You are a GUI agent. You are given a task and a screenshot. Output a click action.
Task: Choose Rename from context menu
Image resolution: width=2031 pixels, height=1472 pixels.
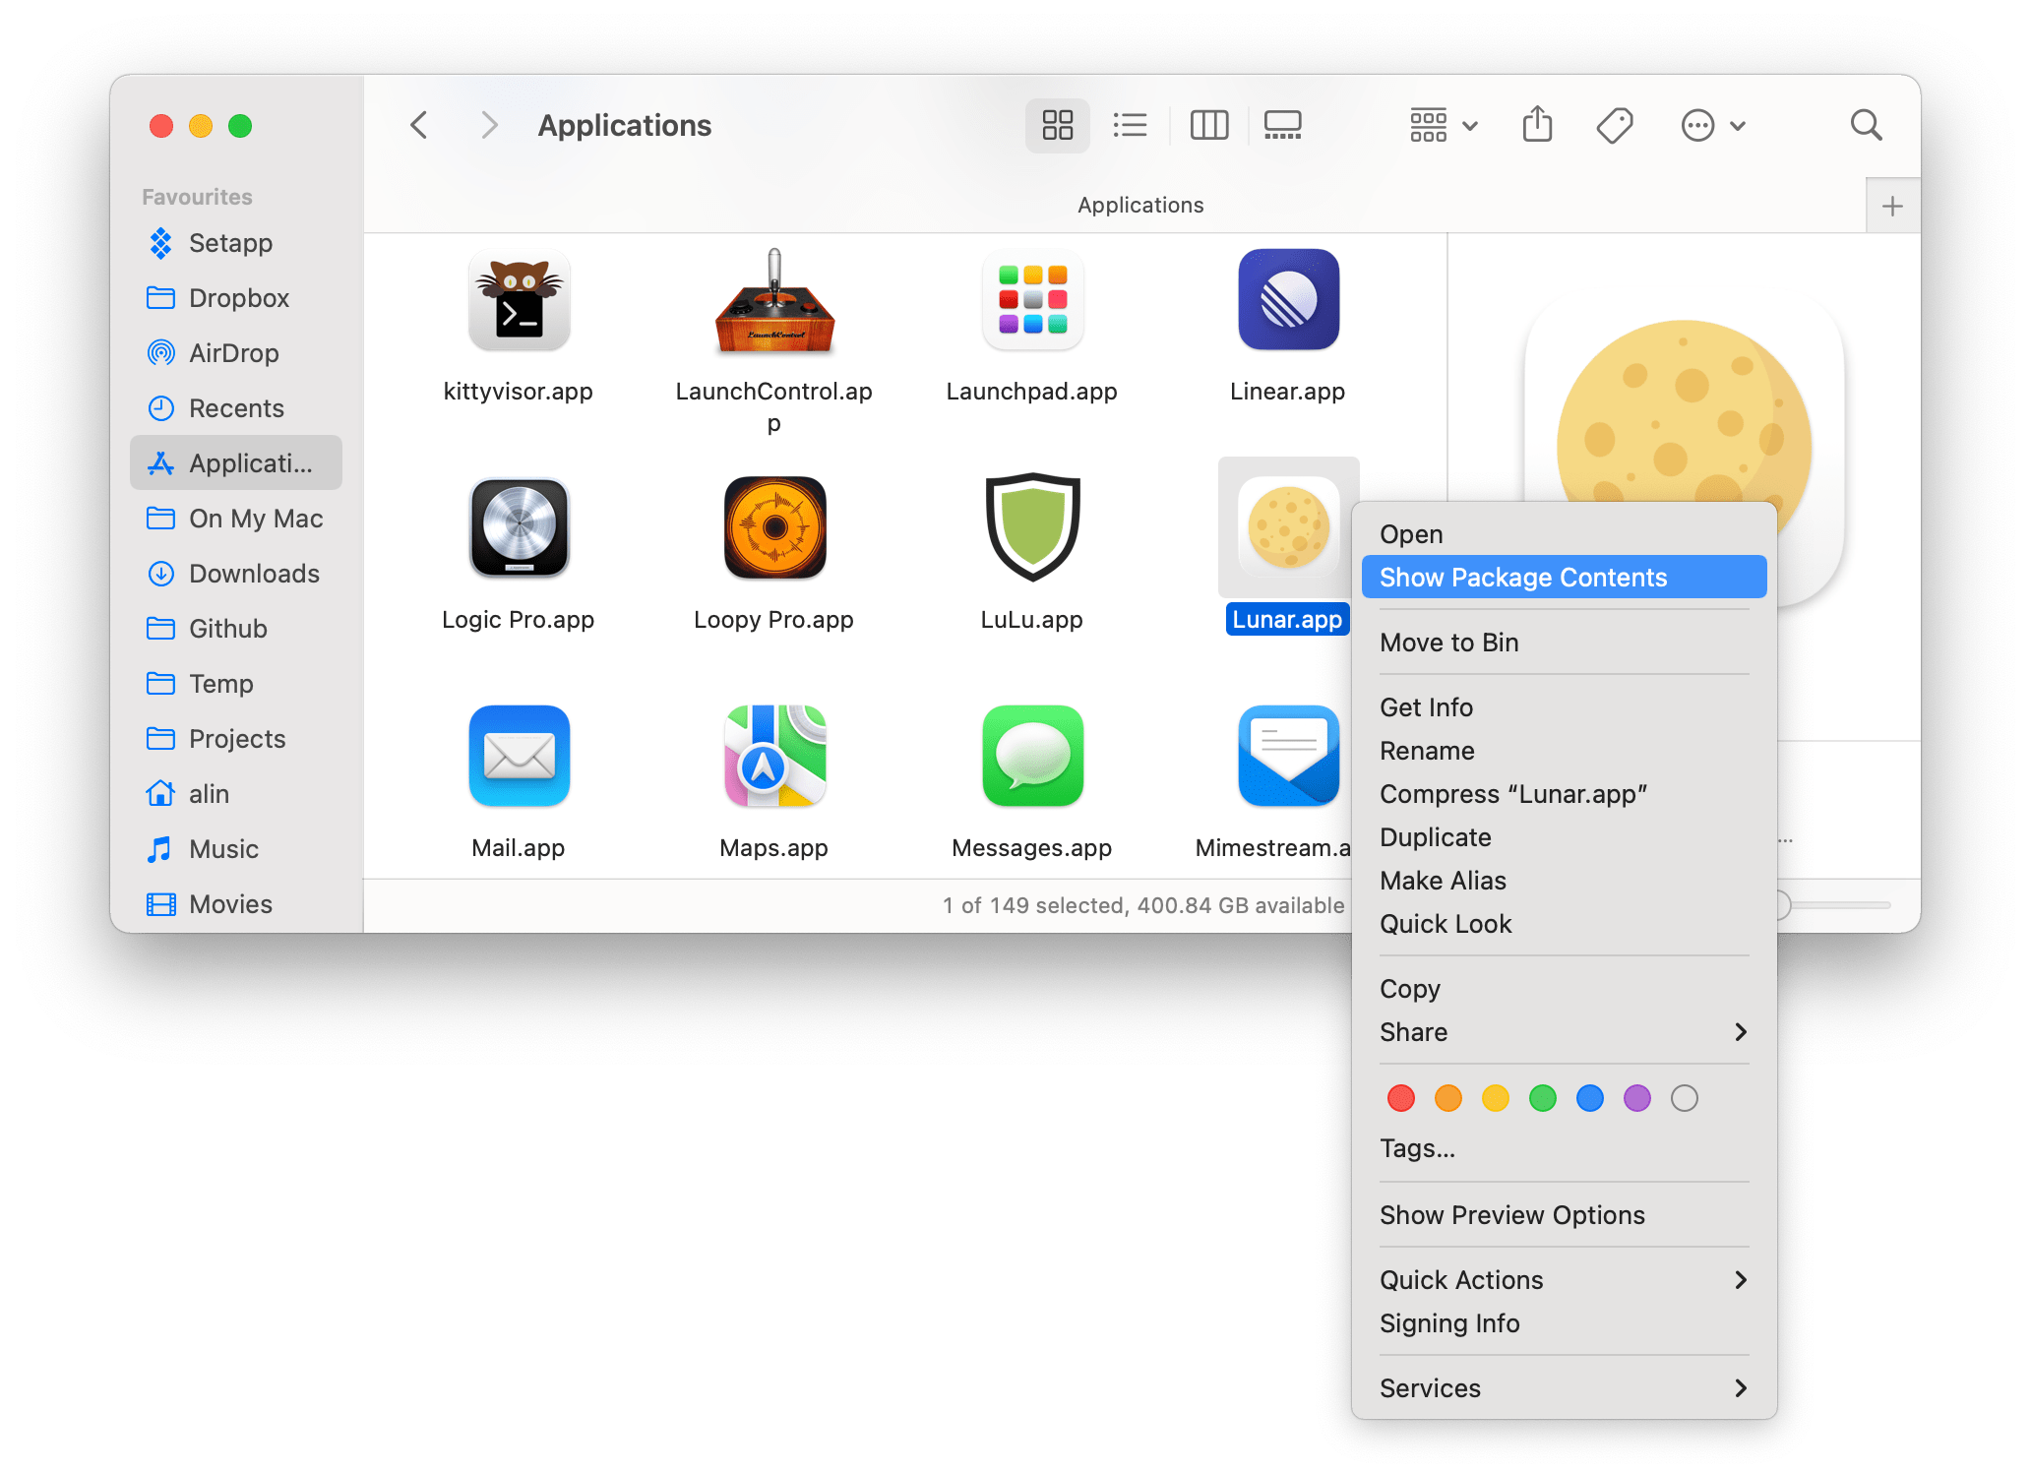pos(1565,751)
